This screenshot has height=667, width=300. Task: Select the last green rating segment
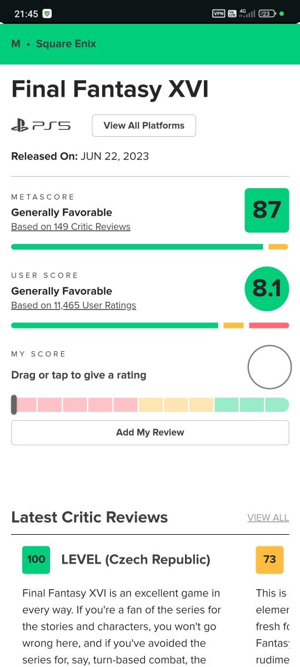pos(277,405)
